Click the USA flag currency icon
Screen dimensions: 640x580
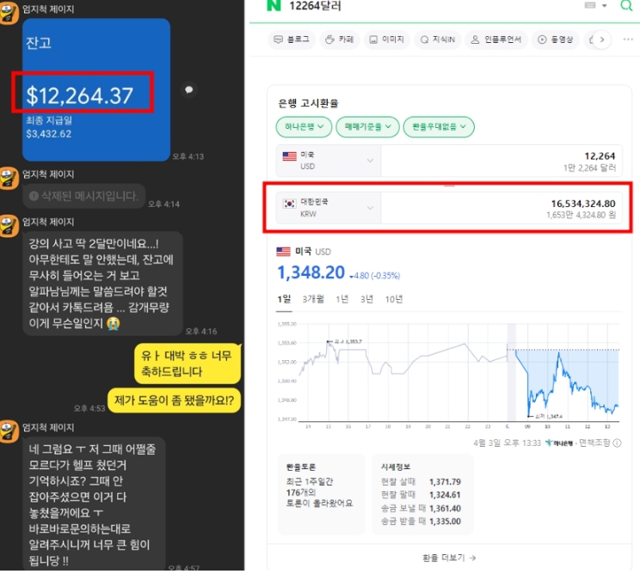[289, 156]
